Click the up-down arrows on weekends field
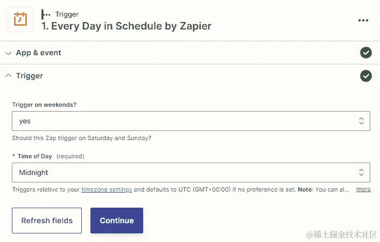Screen dimensions: 380x242 (x=361, y=121)
